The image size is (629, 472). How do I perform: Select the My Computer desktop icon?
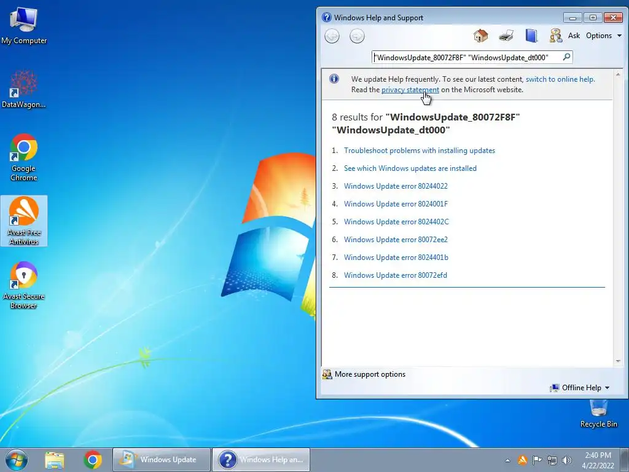click(x=24, y=25)
